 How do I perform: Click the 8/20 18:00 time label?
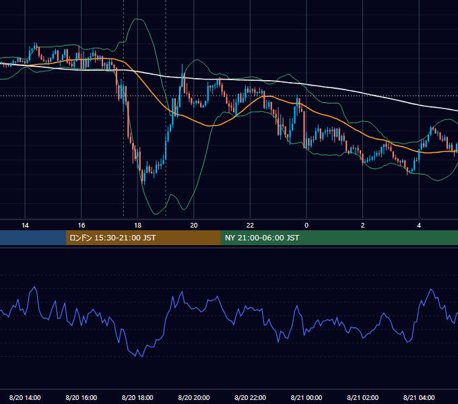(137, 397)
